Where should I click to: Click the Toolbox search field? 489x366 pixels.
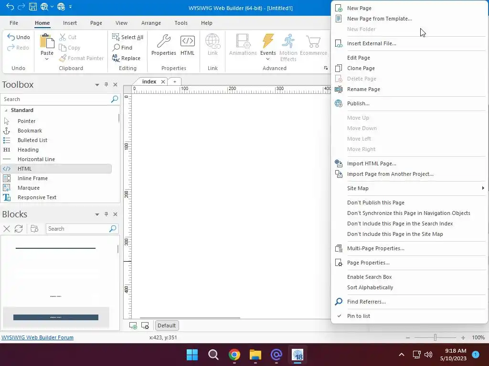pos(56,99)
